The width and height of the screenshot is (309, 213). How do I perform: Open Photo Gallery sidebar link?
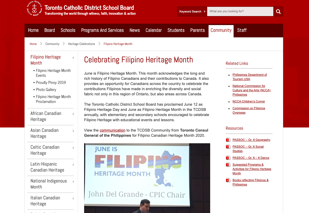[46, 90]
